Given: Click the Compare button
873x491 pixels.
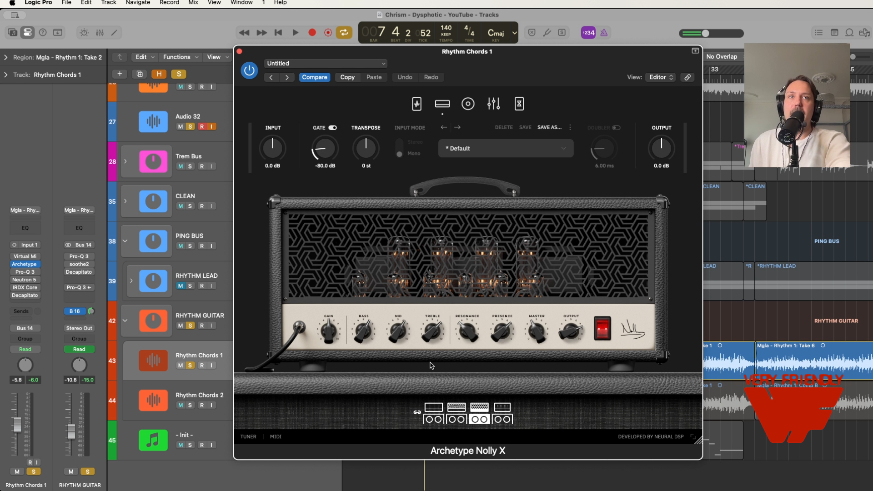Looking at the screenshot, I should pyautogui.click(x=314, y=77).
